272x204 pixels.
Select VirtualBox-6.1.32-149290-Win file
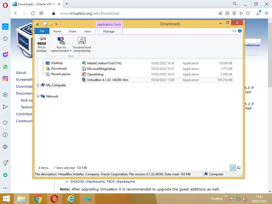point(157,80)
